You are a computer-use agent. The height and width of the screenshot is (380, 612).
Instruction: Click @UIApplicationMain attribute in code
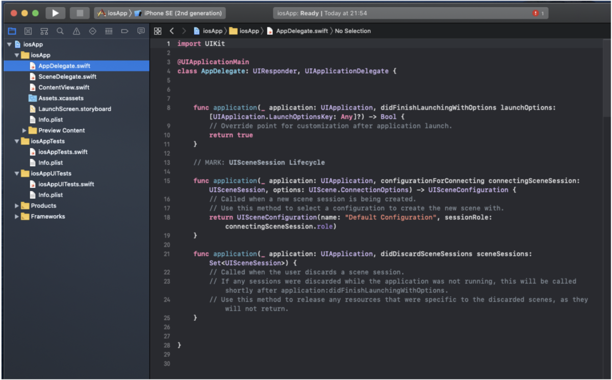pyautogui.click(x=213, y=62)
